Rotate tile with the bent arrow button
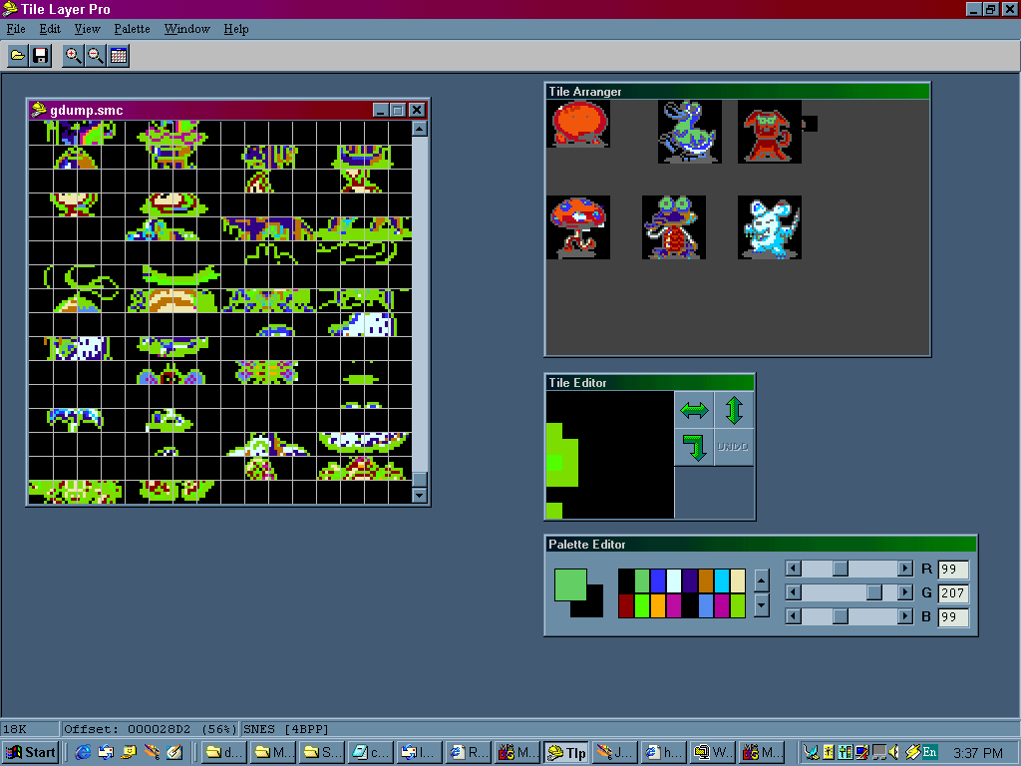Image resolution: width=1021 pixels, height=766 pixels. (x=694, y=447)
